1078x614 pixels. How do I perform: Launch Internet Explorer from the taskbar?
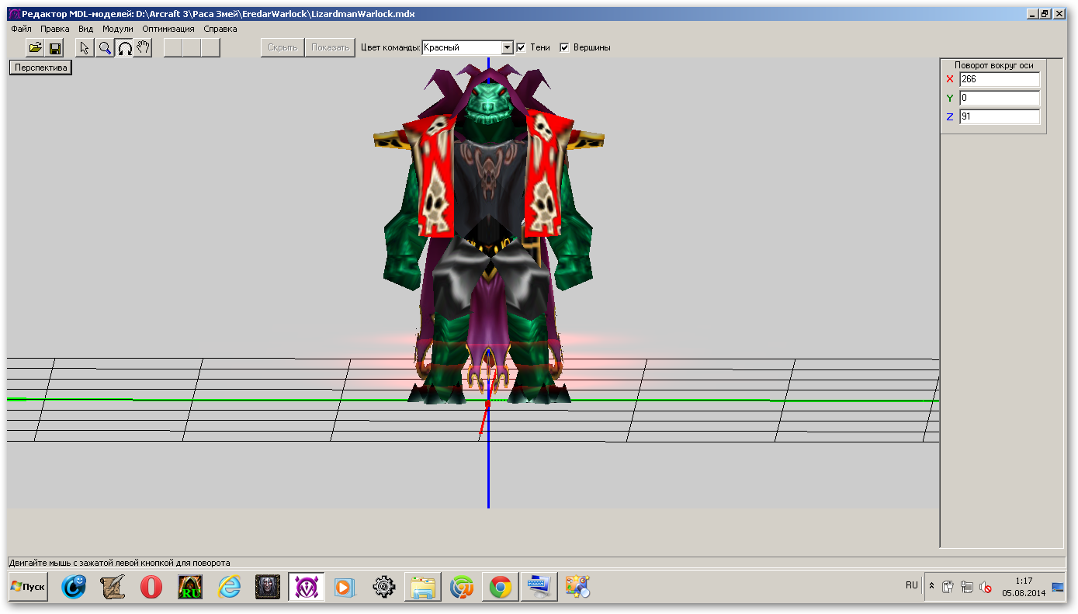point(229,588)
